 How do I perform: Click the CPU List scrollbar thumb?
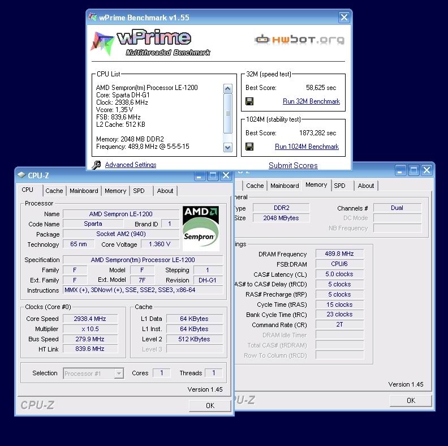tap(228, 114)
